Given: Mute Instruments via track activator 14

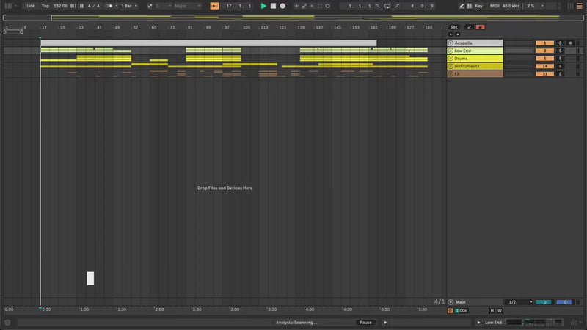Looking at the screenshot, I should pos(544,66).
